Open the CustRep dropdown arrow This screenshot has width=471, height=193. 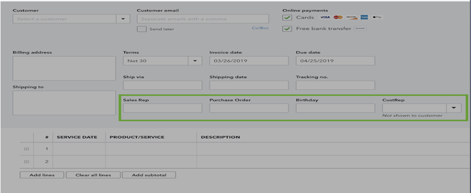click(454, 108)
